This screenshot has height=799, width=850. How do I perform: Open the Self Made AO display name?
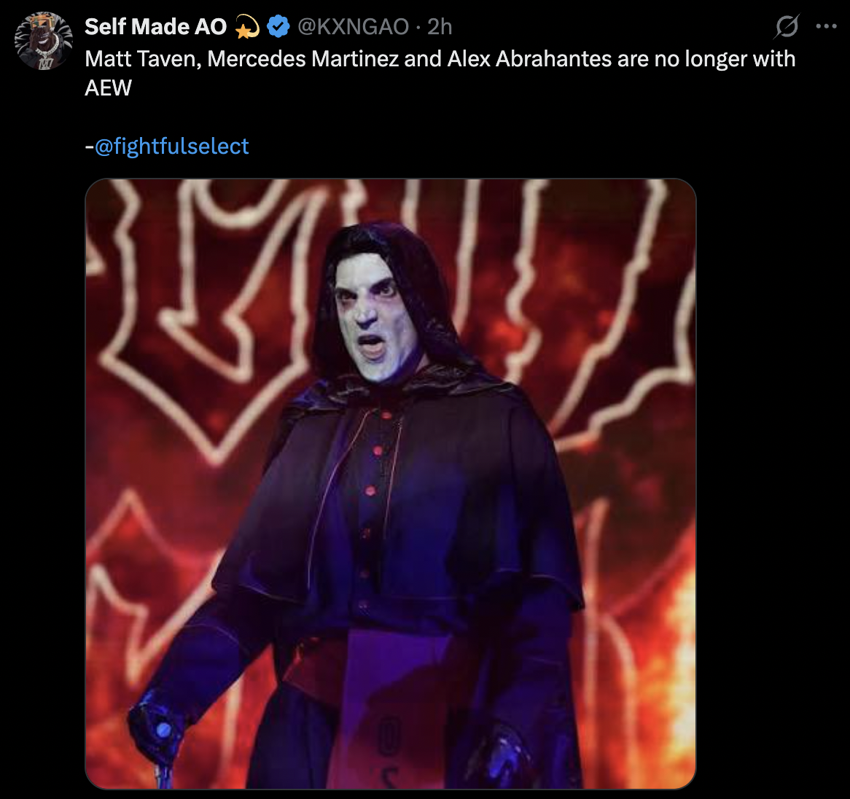point(155,26)
